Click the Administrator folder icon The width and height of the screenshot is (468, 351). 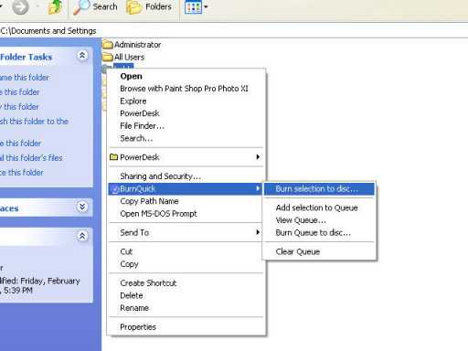(108, 45)
